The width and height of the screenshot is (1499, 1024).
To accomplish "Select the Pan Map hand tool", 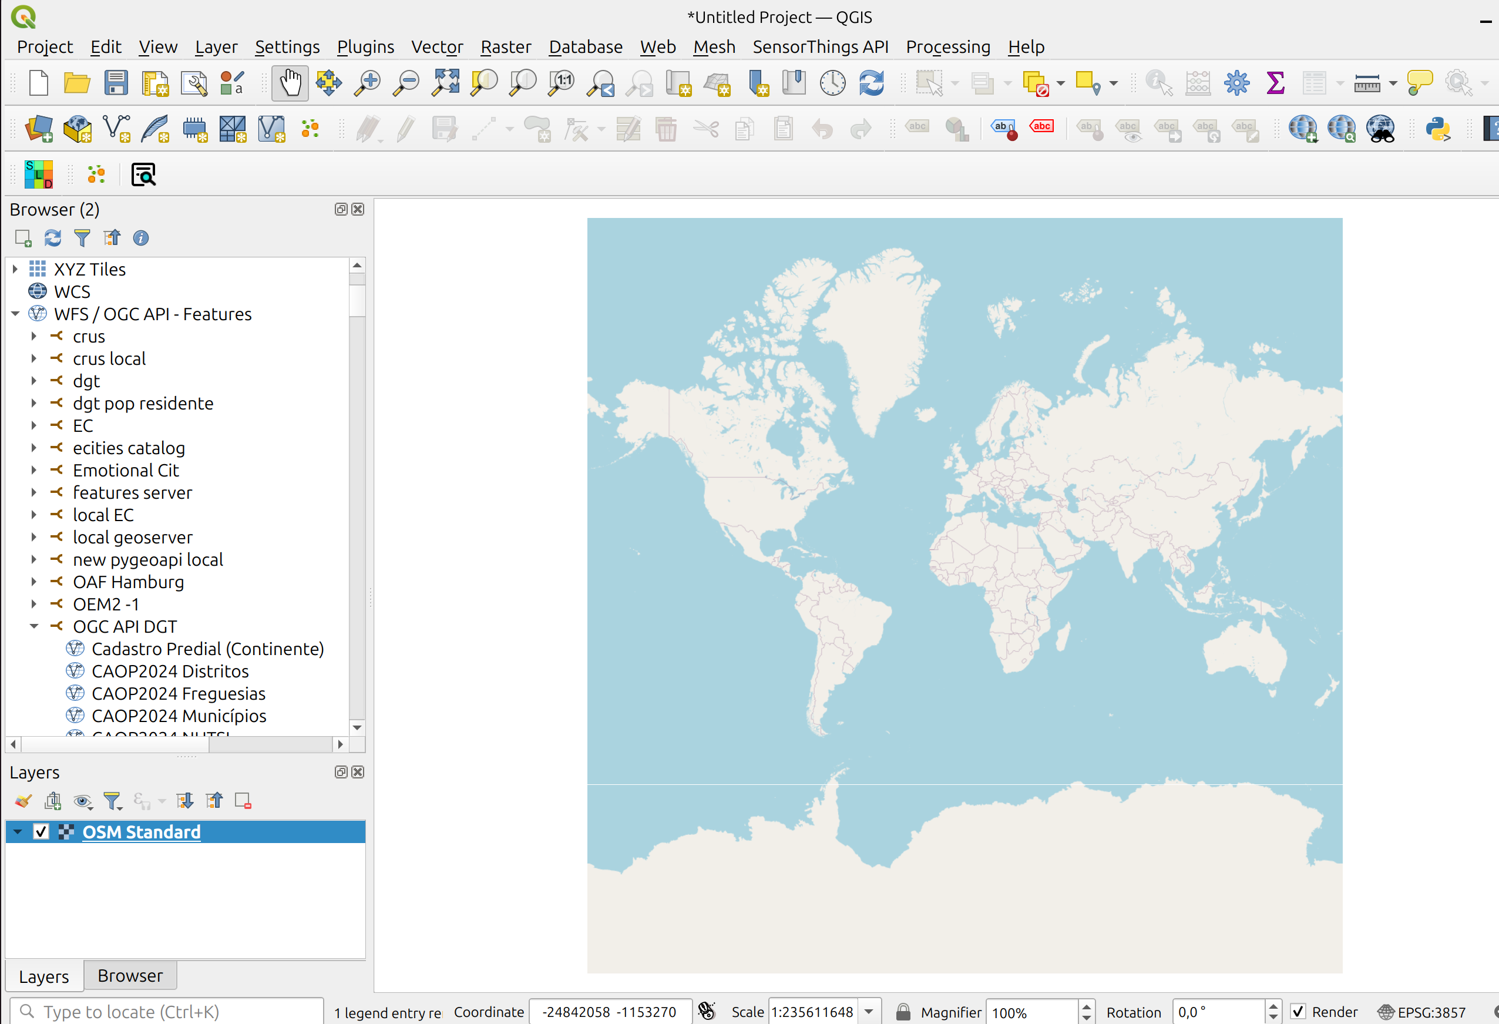I will (x=290, y=83).
